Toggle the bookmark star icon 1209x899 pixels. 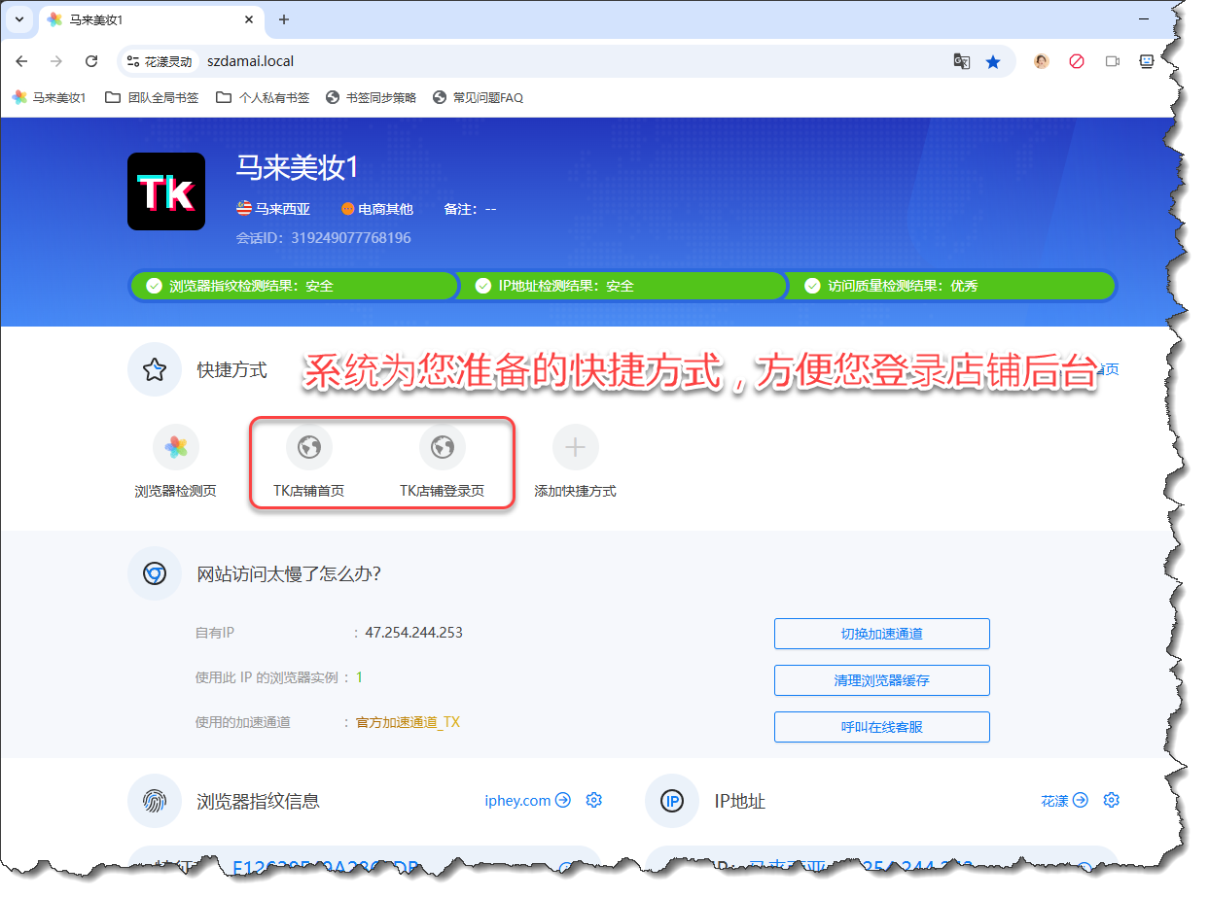[993, 61]
